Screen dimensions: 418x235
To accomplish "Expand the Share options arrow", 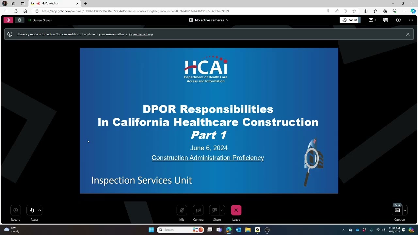I will tap(222, 210).
